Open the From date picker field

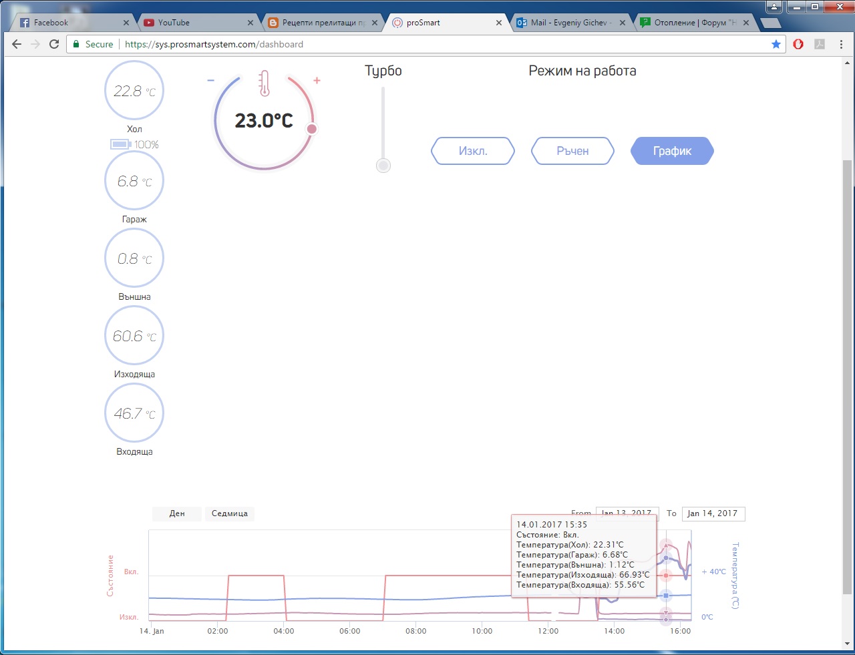[x=627, y=511]
